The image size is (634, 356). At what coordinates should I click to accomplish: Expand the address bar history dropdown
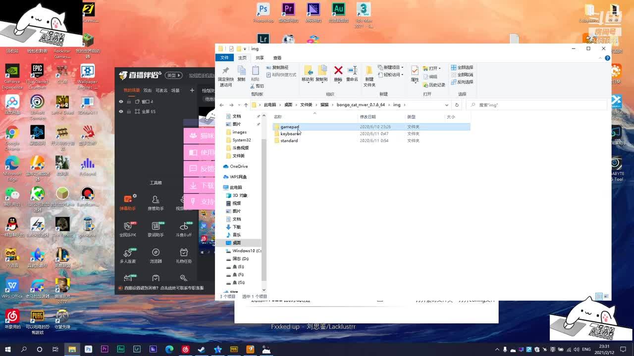447,105
